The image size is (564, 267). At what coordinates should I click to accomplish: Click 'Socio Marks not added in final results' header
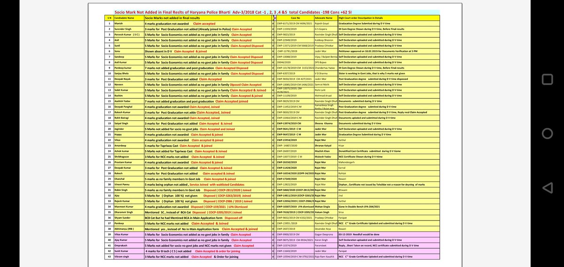(172, 17)
